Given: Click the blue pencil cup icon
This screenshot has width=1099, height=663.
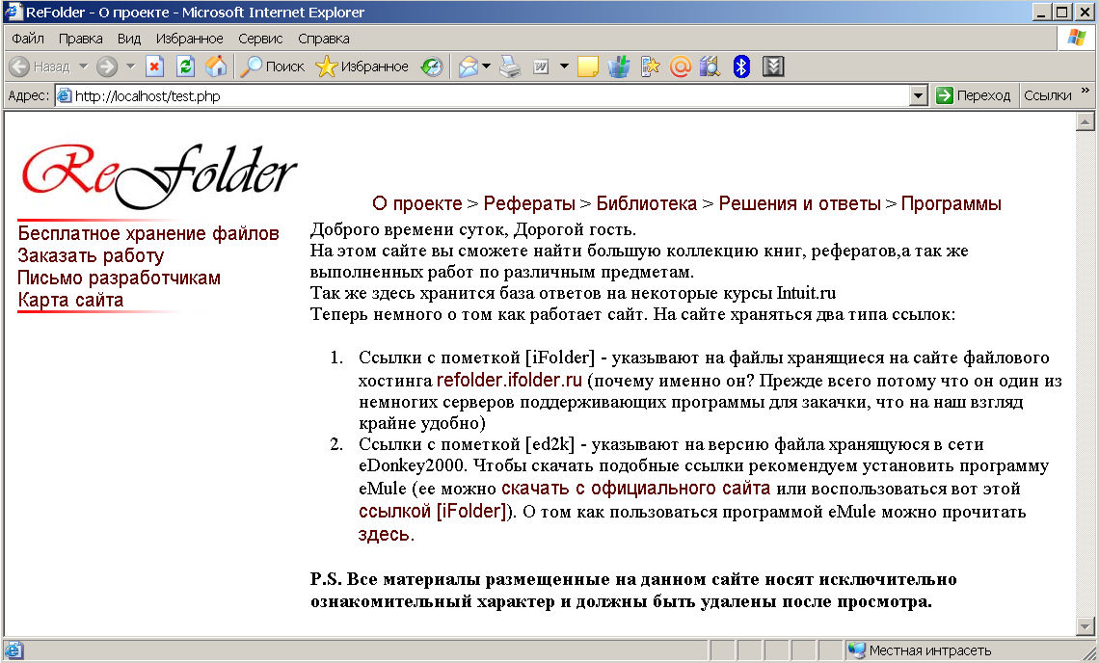Looking at the screenshot, I should (x=619, y=66).
